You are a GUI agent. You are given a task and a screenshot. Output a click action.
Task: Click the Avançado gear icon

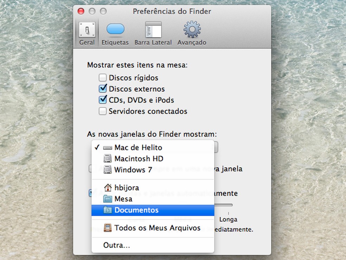click(191, 32)
